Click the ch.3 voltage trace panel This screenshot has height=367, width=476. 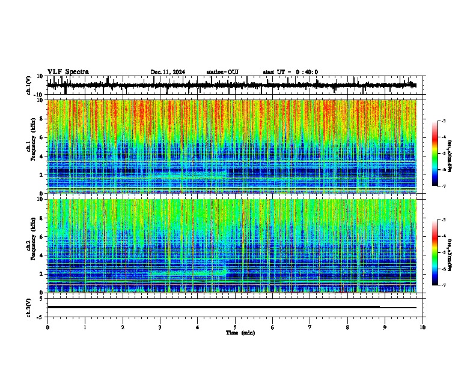click(x=235, y=308)
